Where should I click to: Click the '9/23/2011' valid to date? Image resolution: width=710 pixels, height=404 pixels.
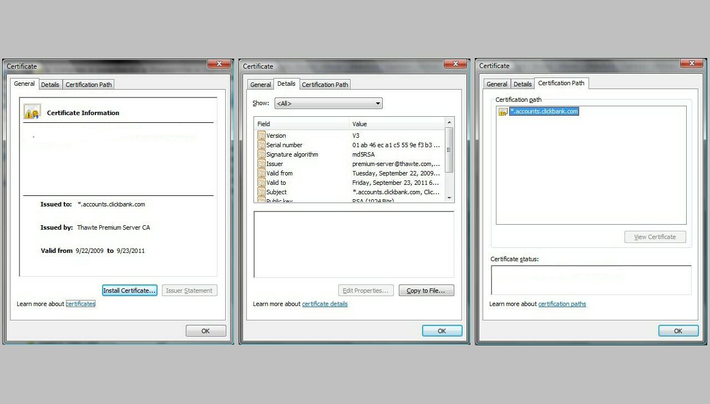131,251
